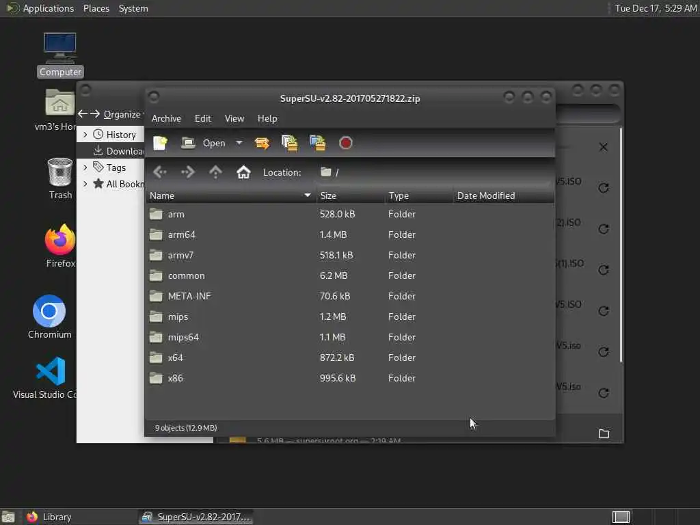
Task: Sort by the Type column header
Action: pyautogui.click(x=419, y=196)
